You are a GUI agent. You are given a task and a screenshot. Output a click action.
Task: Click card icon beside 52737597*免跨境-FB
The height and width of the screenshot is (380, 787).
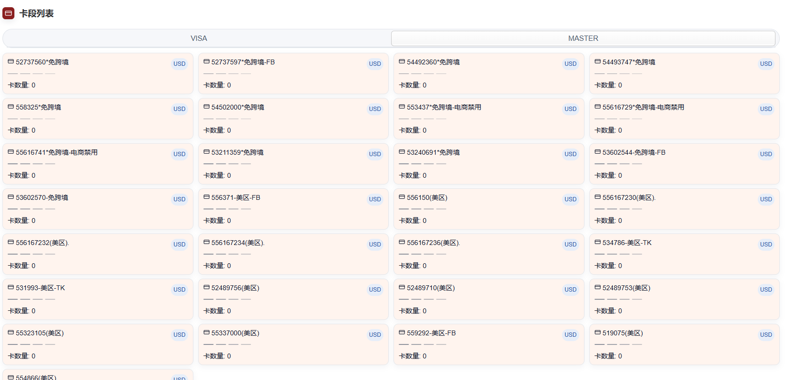tap(206, 62)
